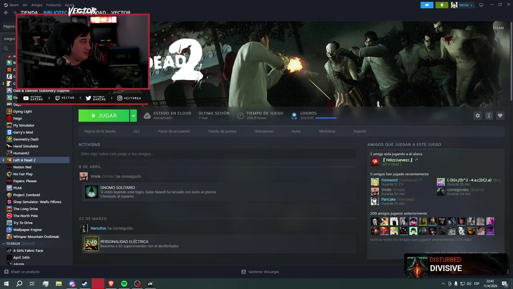This screenshot has height=289, width=513.
Task: Click ESP language indicator in taskbar
Action: [477, 284]
